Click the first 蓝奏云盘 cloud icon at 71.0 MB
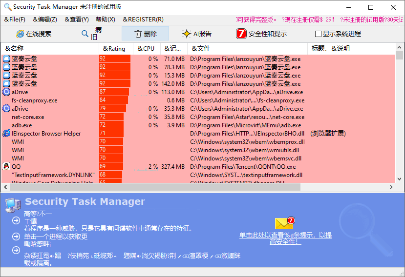The height and width of the screenshot is (277, 405). (x=6, y=59)
